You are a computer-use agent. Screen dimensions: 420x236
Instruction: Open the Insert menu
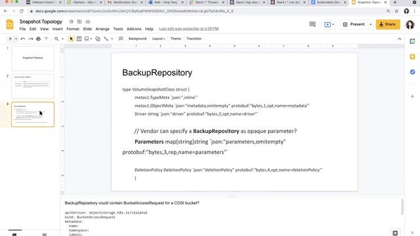click(x=57, y=29)
